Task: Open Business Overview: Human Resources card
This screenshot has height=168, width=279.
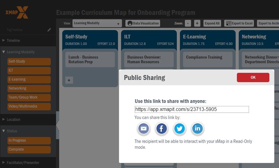Action: coord(149,60)
